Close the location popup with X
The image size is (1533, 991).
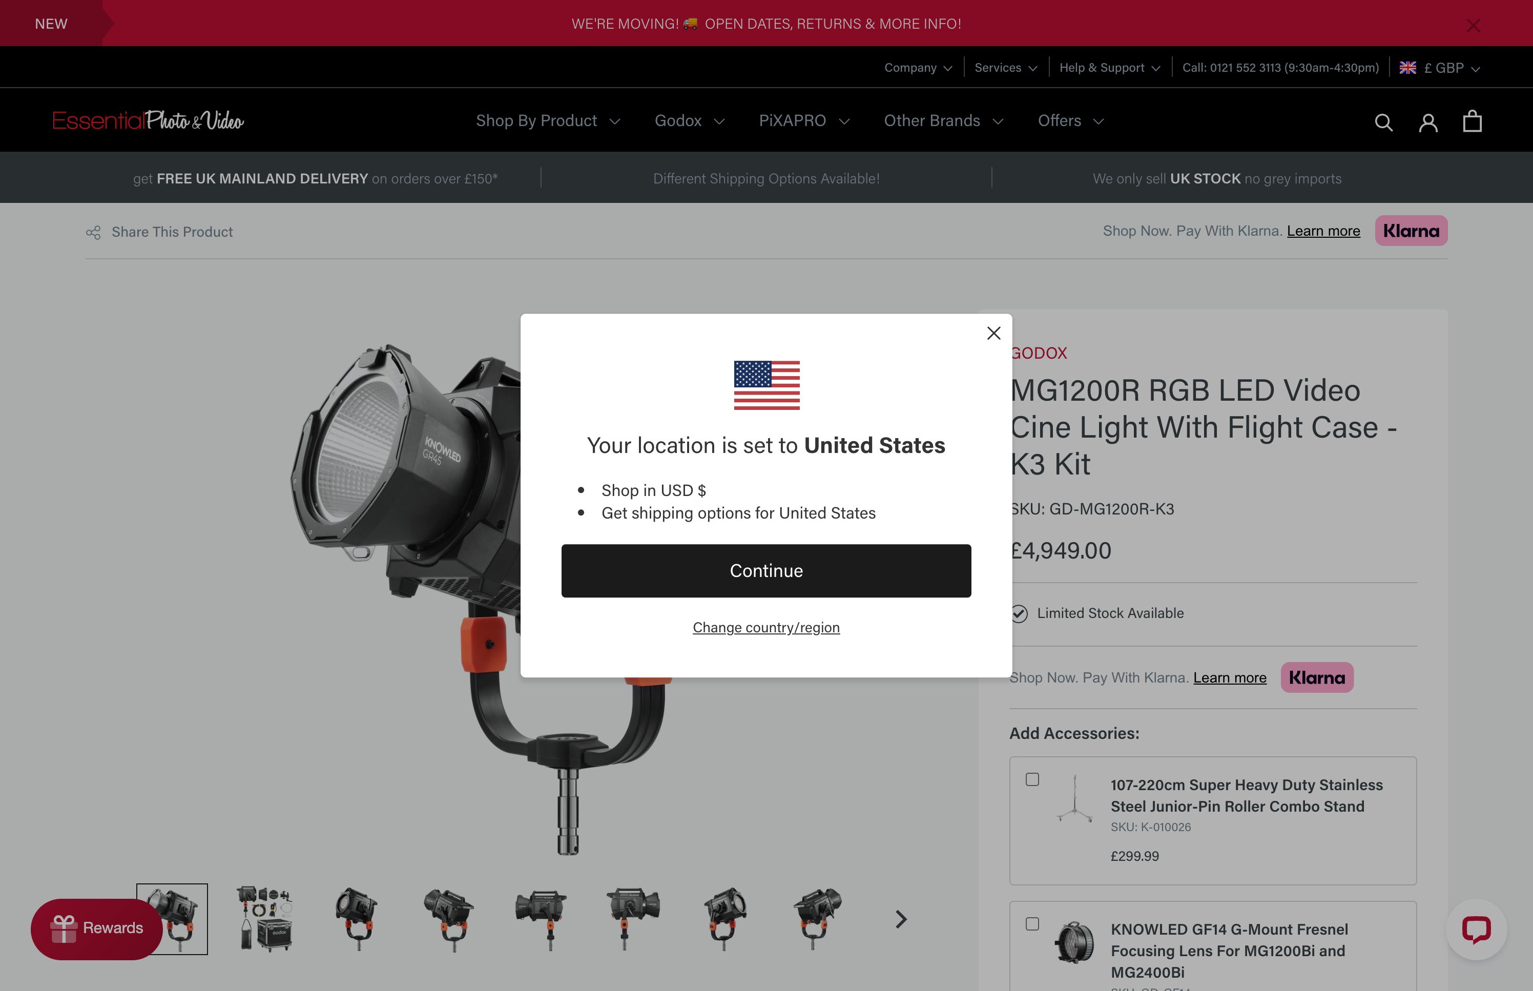coord(993,333)
